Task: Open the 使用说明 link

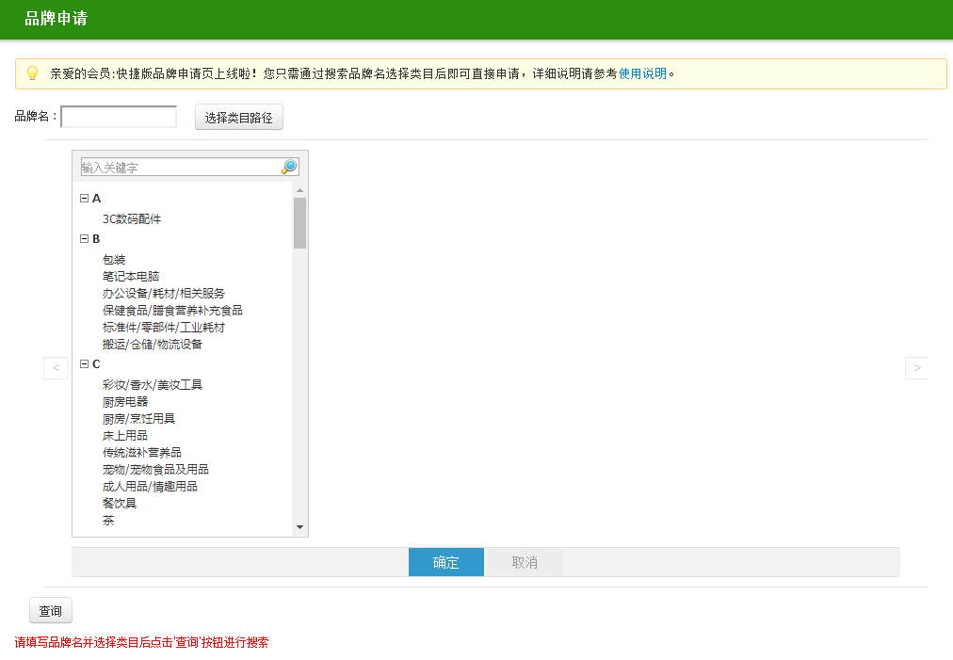Action: pos(642,73)
